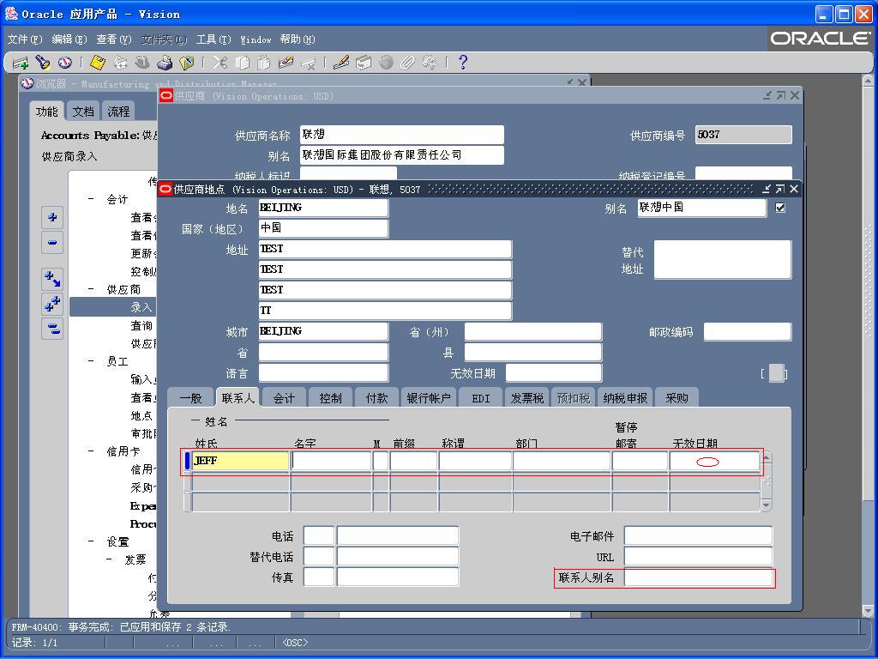Open the 工具(T) menu
This screenshot has height=659, width=878.
pyautogui.click(x=213, y=39)
